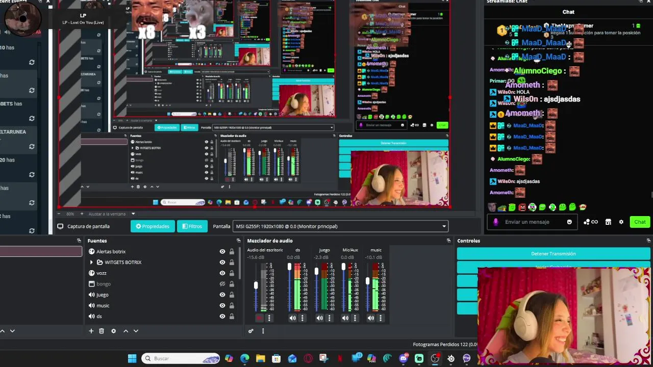This screenshot has height=367, width=653.
Task: Open audio mixer three-dot menu
Action: [263, 331]
